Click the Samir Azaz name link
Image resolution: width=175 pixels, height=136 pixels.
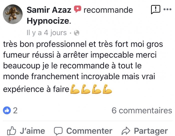point(49,10)
